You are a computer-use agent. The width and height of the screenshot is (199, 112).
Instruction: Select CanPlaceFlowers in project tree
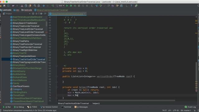pyautogui.click(x=21, y=86)
